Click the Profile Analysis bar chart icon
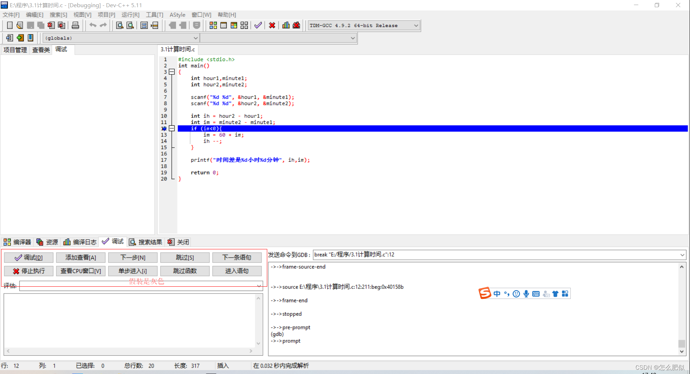The image size is (690, 374). [x=286, y=25]
